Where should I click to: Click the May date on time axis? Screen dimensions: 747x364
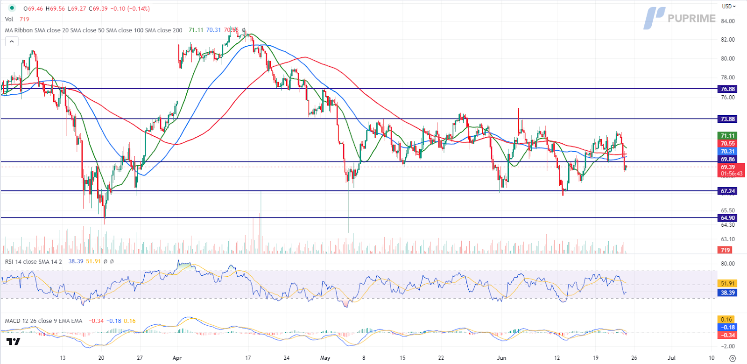pos(325,358)
